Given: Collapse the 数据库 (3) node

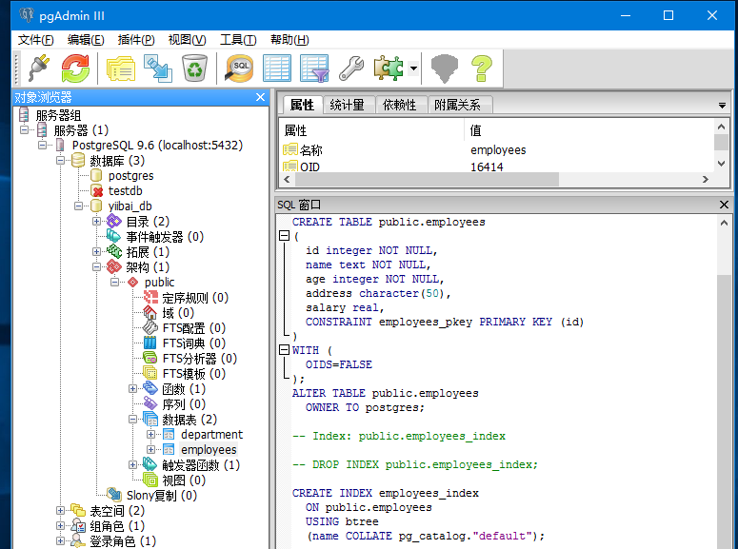Looking at the screenshot, I should point(60,161).
